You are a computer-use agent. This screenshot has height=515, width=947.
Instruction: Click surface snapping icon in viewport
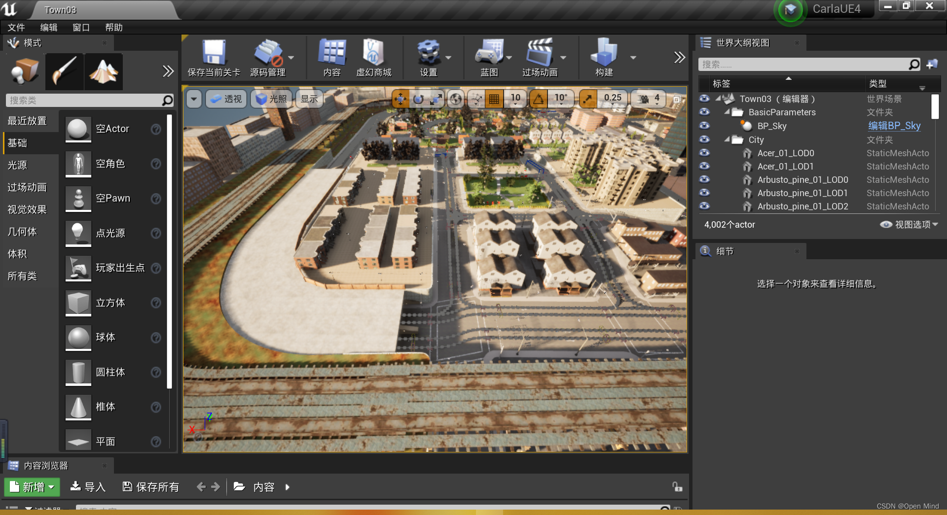(476, 99)
